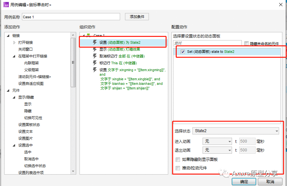Viewport: 287px width, 186px height.
Task: Collapse the 链接 tree group
Action: 8,36
